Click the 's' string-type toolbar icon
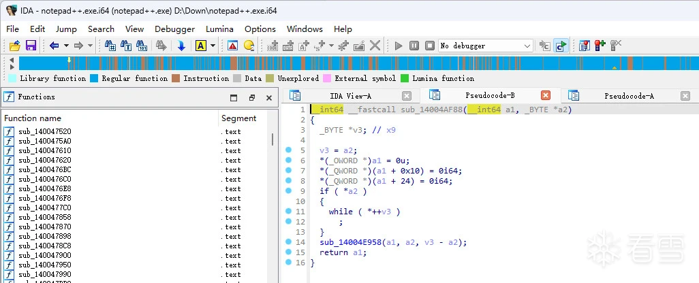The image size is (699, 283). [320, 46]
